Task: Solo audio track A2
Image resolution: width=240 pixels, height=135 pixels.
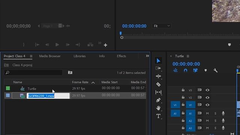Action: (215, 121)
